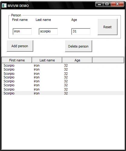Select the first Scorpio row in the list
This screenshot has height=151, width=126.
pyautogui.click(x=63, y=65)
